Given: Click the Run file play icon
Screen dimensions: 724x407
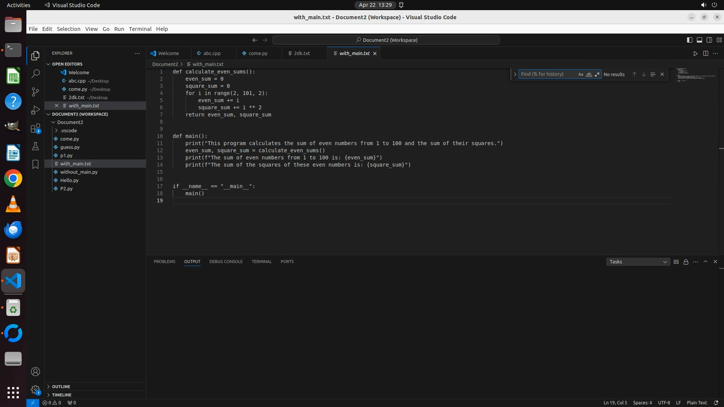Looking at the screenshot, I should (x=695, y=54).
